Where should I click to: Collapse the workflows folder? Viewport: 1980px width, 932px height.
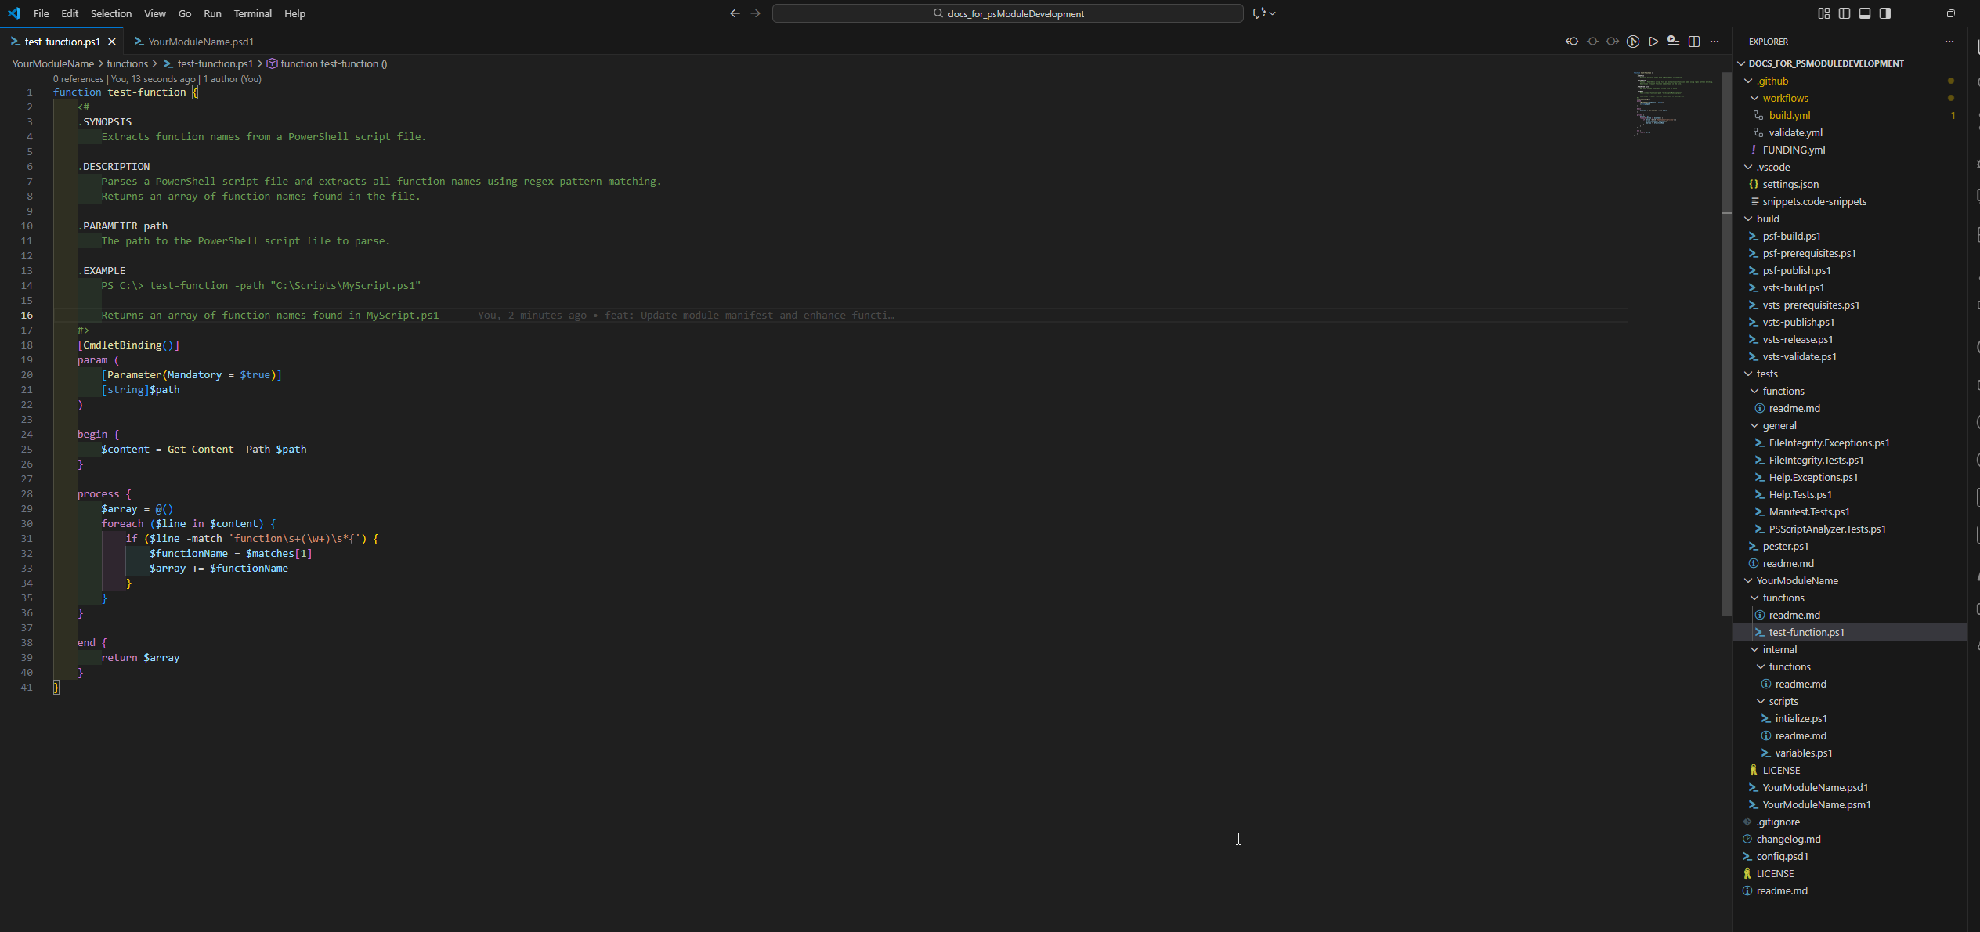click(x=1754, y=98)
